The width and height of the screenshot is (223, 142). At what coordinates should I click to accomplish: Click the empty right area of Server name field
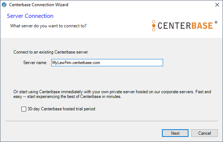[131, 63]
